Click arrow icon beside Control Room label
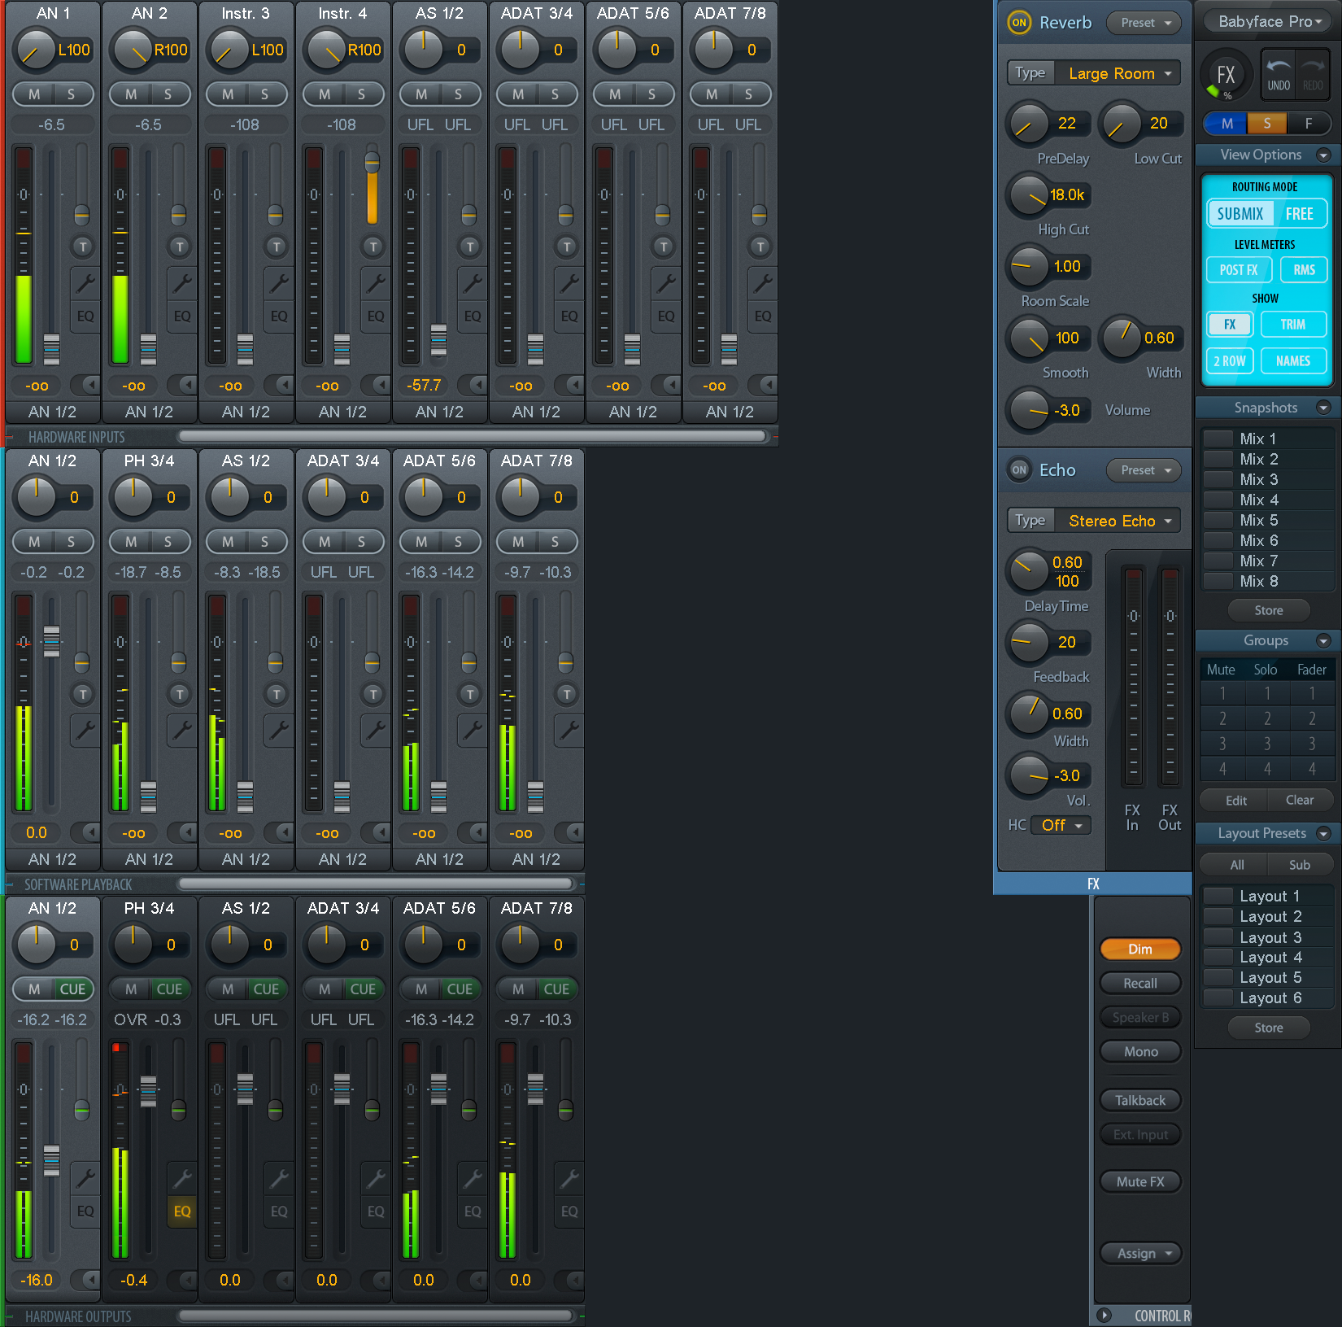Screen dimensions: 1342x1327 (x=1104, y=1315)
